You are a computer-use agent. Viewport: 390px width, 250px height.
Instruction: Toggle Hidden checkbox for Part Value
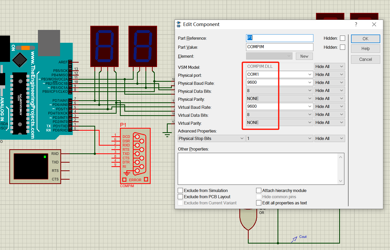coord(343,47)
